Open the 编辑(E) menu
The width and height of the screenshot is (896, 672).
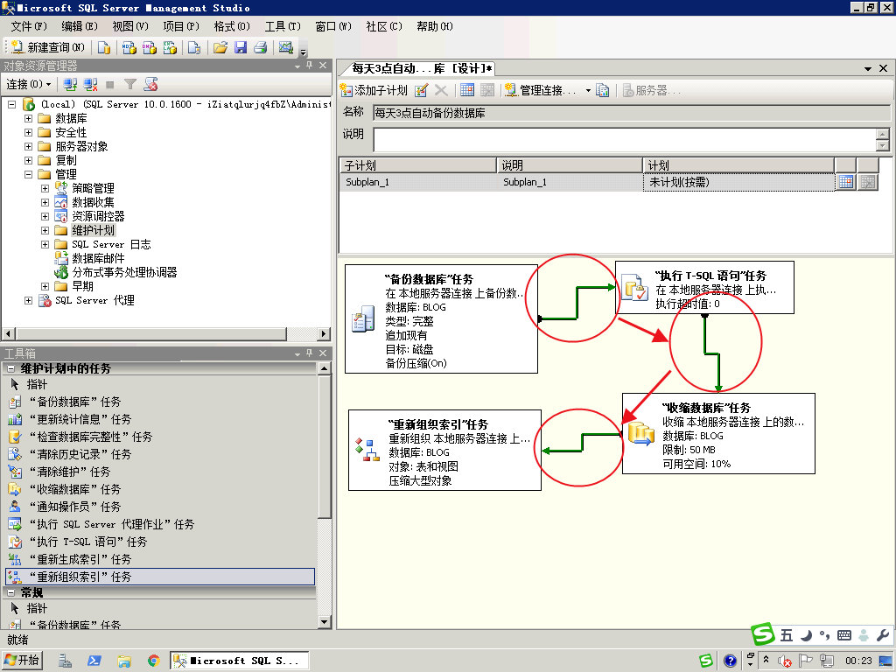click(80, 26)
